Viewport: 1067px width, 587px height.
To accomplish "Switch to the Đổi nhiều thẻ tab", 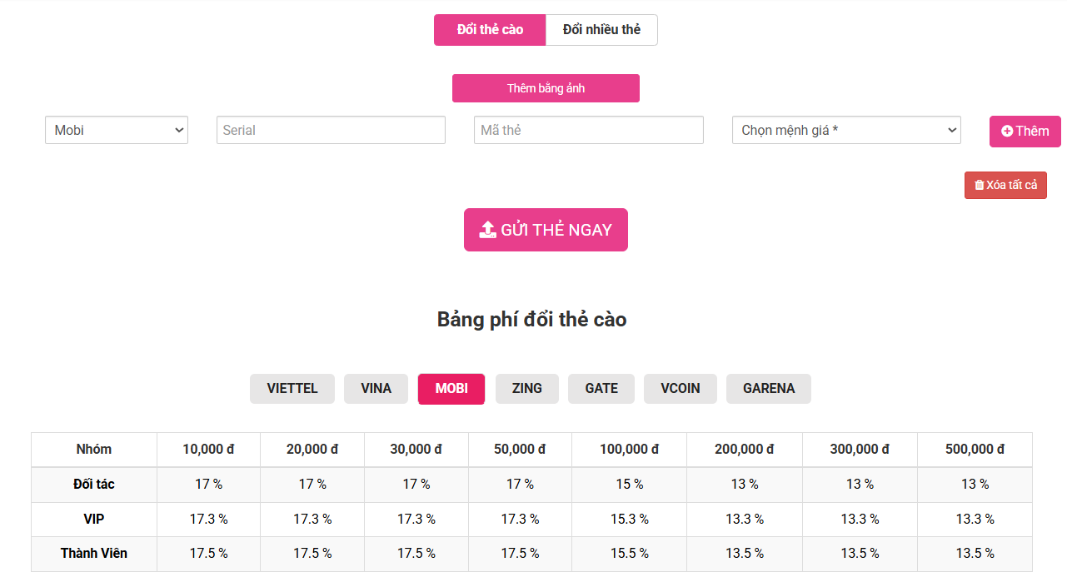I will tap(601, 30).
